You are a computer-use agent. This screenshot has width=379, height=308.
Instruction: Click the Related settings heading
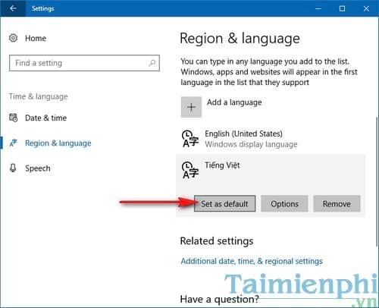point(217,241)
